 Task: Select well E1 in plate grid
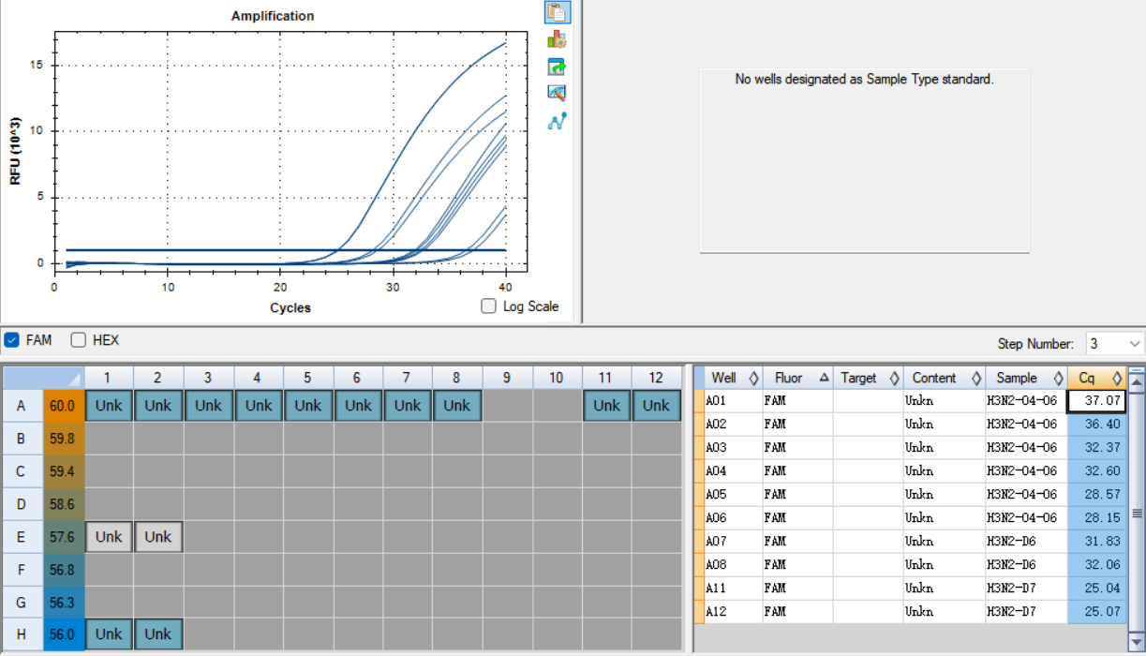(109, 537)
